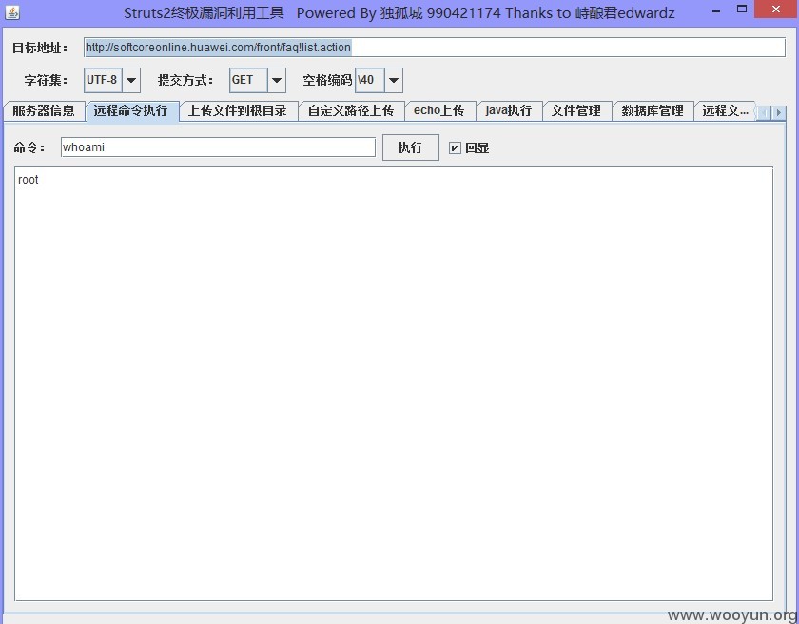Open the 上传文件到根目录 tab
The image size is (799, 624).
[x=238, y=110]
